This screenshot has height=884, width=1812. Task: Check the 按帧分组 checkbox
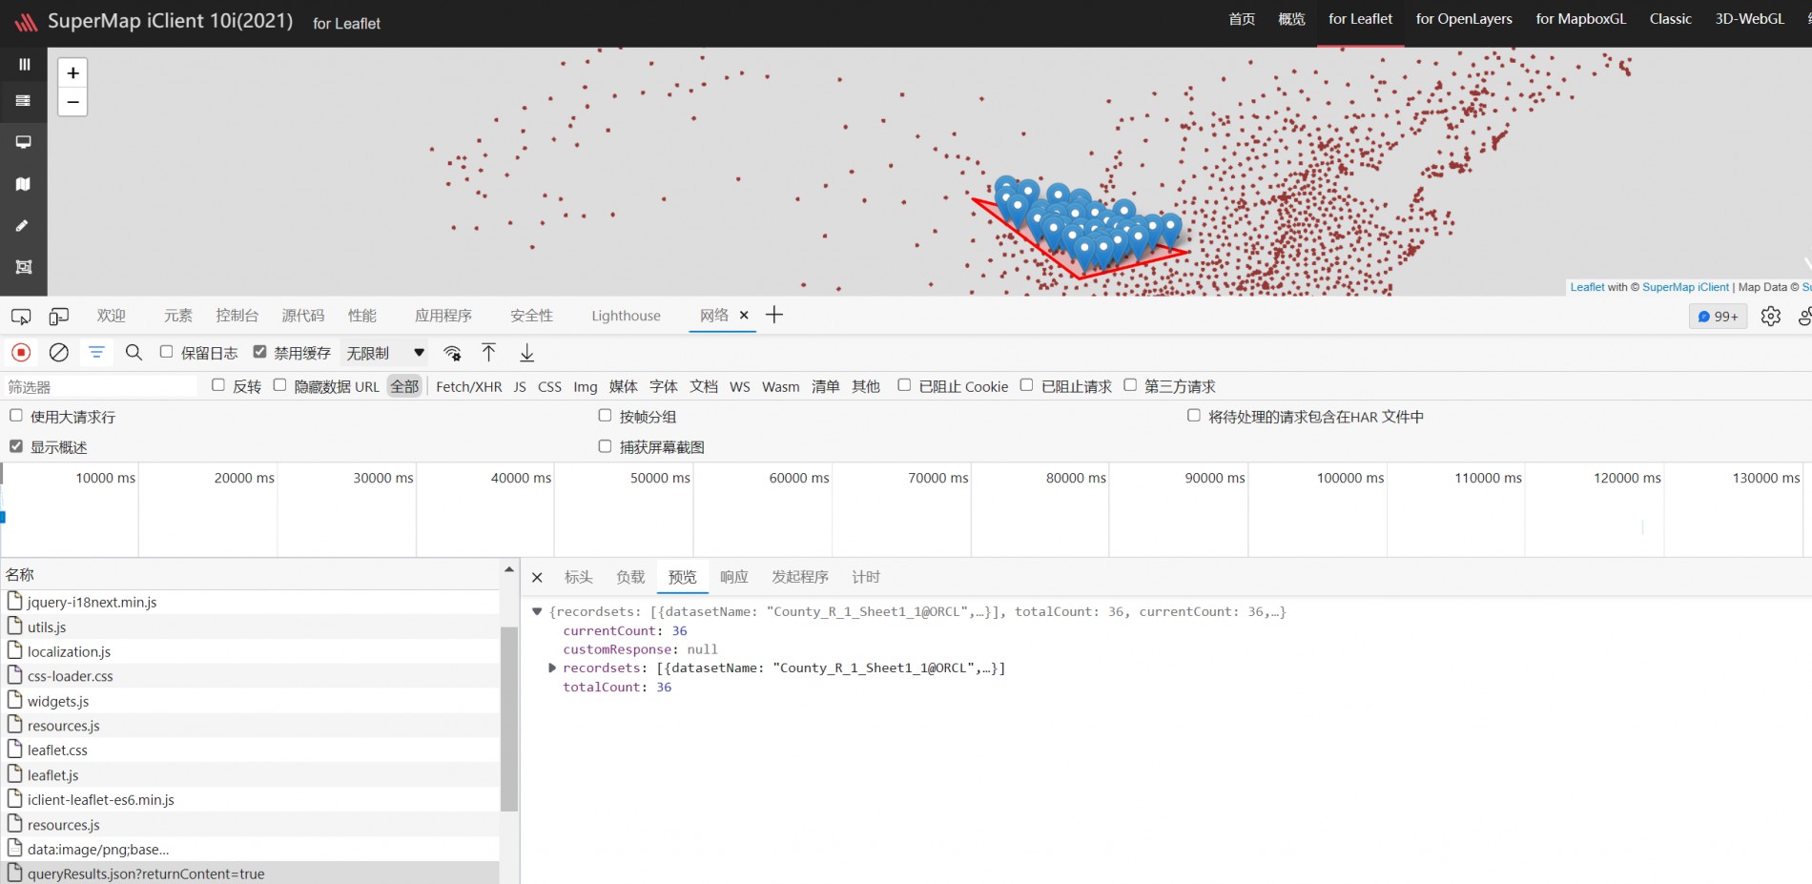(605, 416)
